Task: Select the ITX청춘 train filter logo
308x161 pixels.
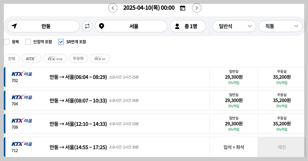Action: point(100,58)
